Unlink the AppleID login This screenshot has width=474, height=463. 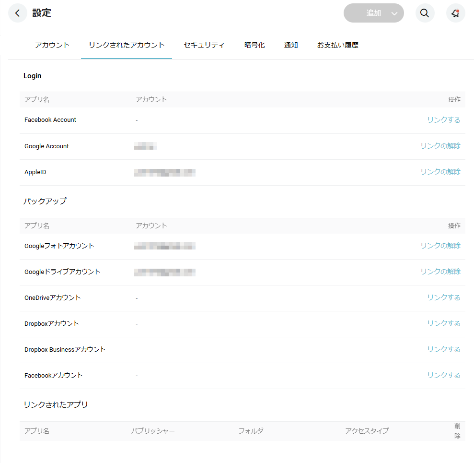(x=440, y=172)
